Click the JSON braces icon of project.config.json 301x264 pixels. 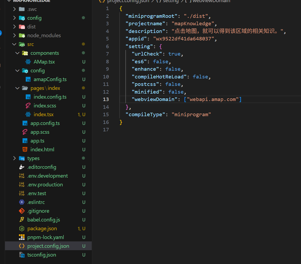[x=22, y=246]
